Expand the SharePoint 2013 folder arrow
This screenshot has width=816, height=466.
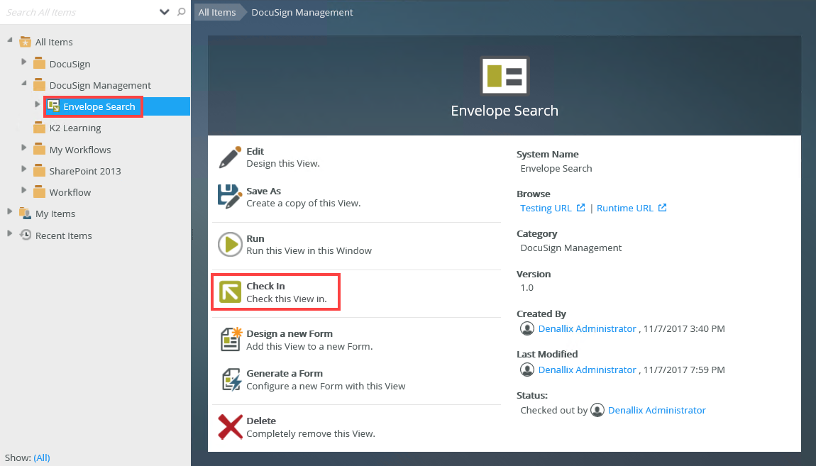(23, 169)
